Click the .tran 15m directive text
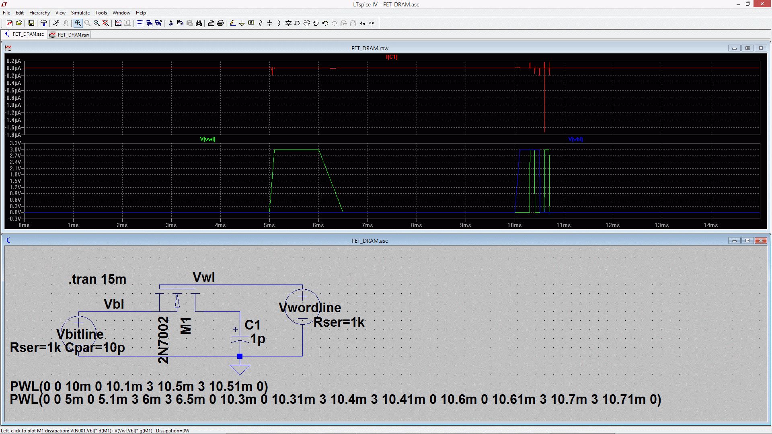This screenshot has height=434, width=772. pos(97,279)
